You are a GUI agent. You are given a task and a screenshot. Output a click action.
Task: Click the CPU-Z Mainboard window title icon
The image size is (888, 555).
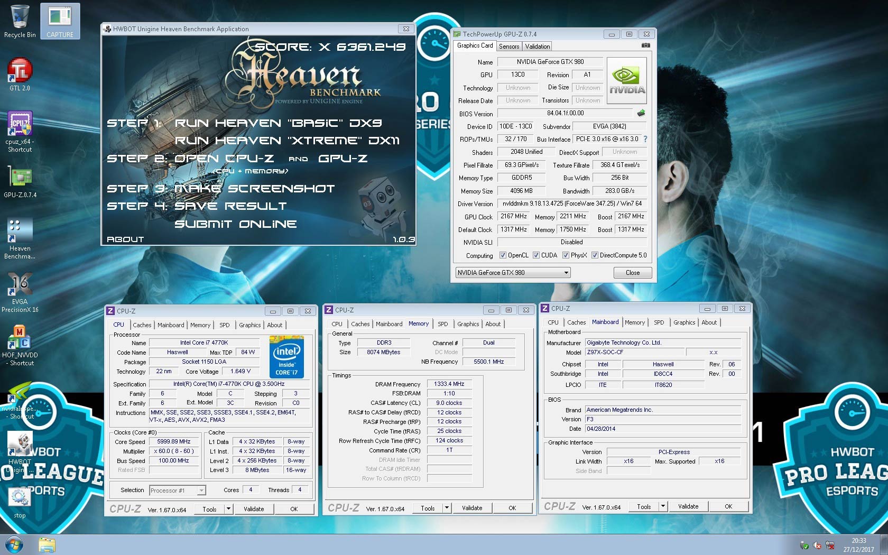coord(545,308)
